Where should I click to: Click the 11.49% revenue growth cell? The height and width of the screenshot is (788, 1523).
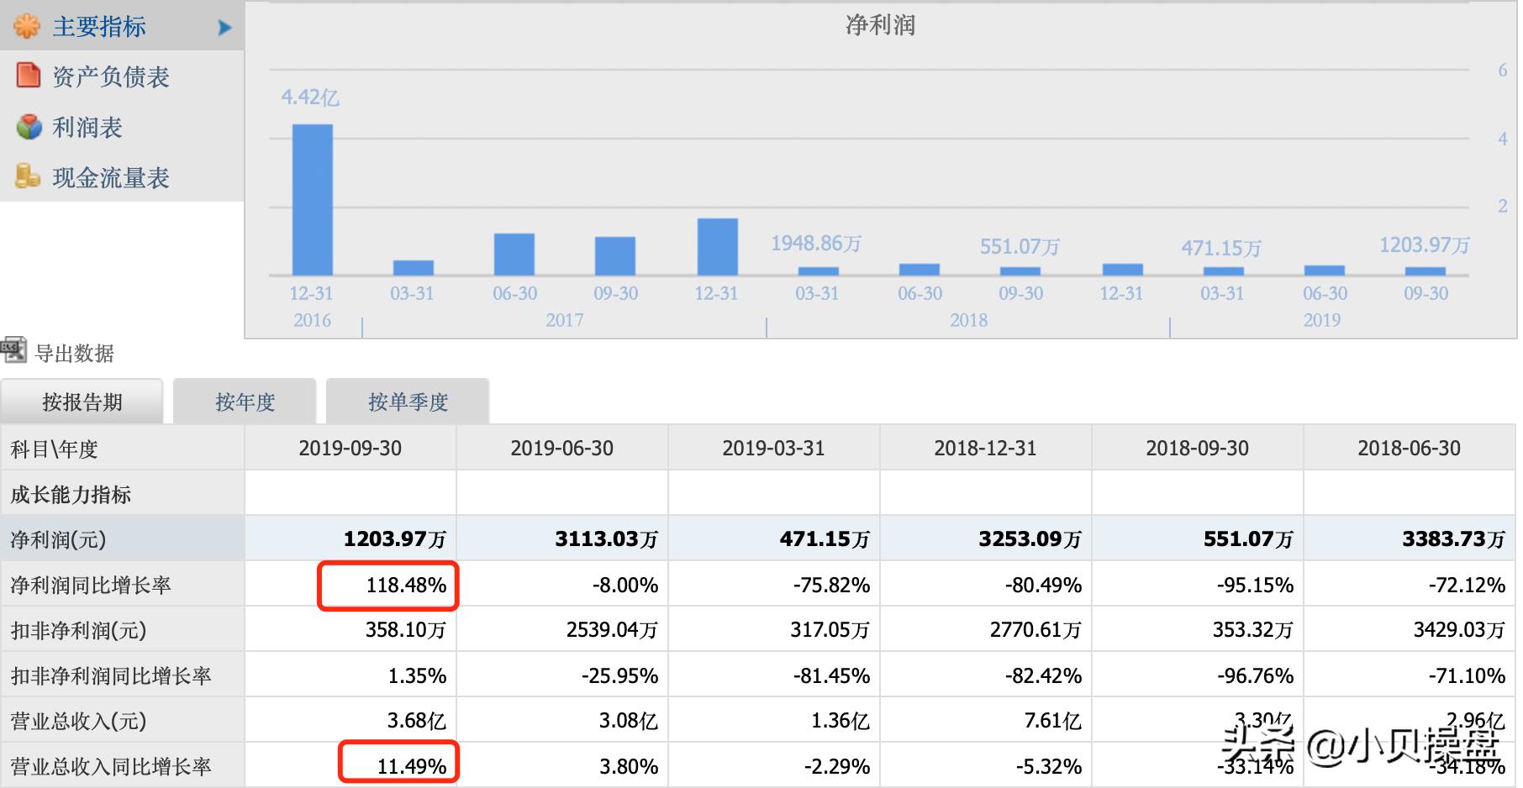point(350,765)
